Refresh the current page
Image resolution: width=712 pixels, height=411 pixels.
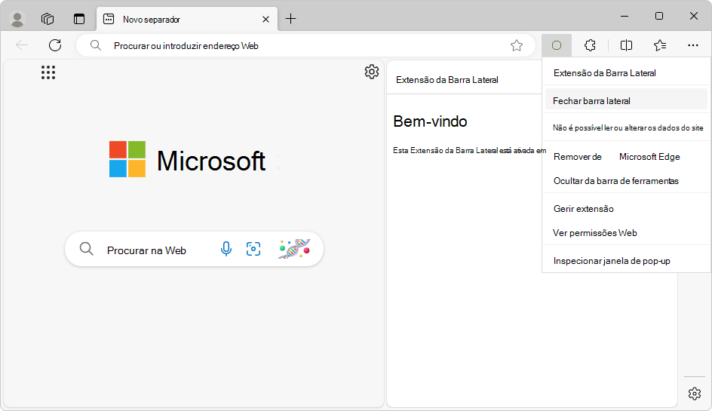(x=55, y=45)
